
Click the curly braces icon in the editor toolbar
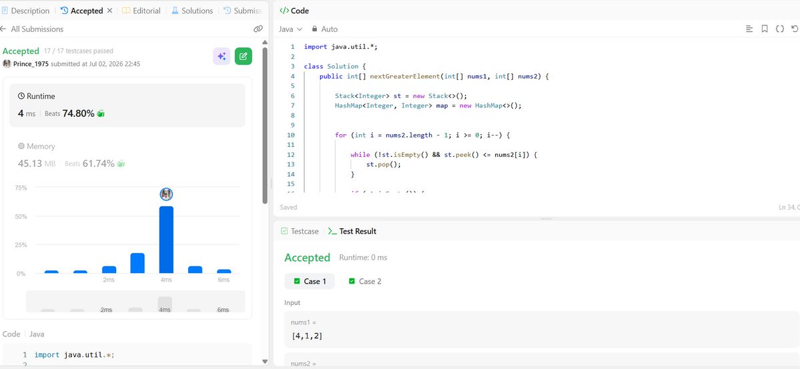(x=779, y=29)
